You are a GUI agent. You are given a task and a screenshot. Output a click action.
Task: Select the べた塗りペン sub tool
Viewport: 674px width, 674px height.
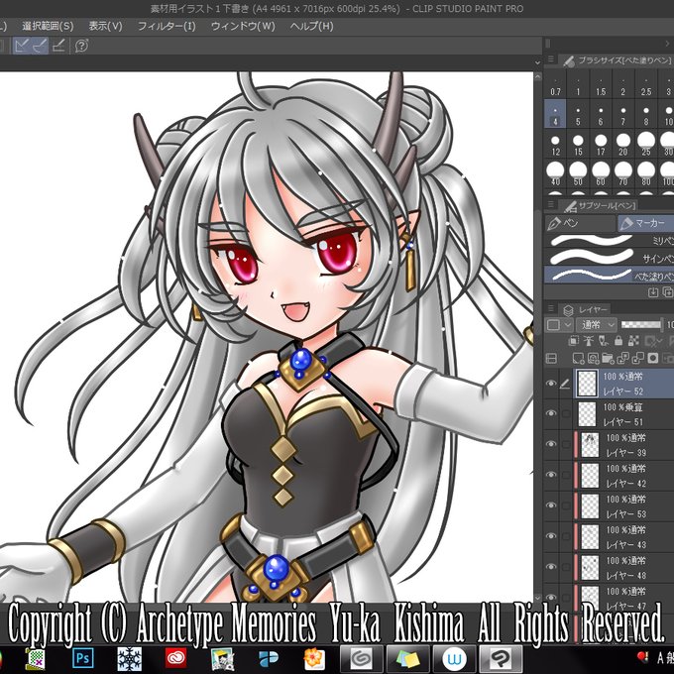click(x=610, y=275)
